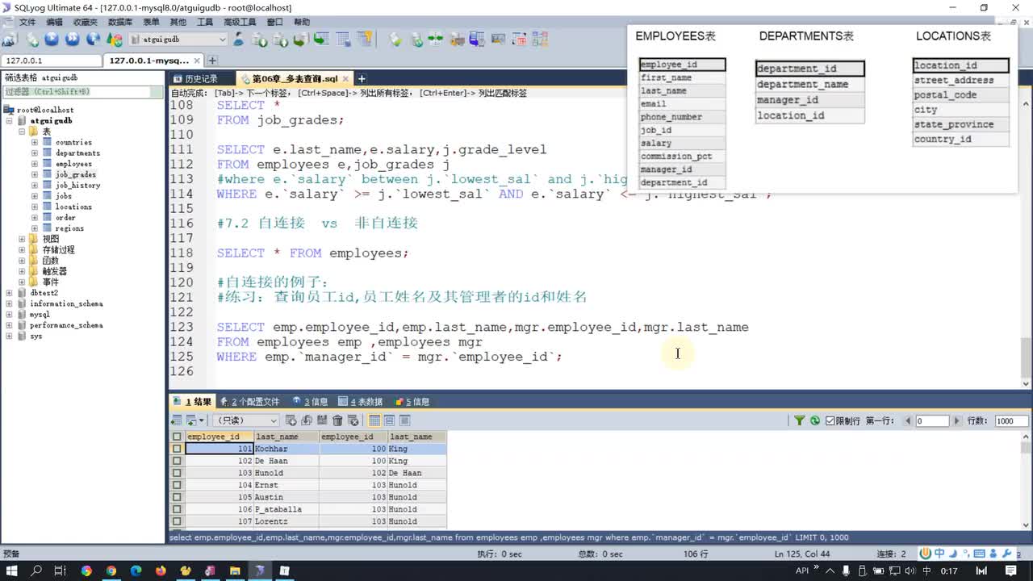Open the atguigudb database dropdown
Viewport: 1033px width, 581px height.
coord(177,39)
